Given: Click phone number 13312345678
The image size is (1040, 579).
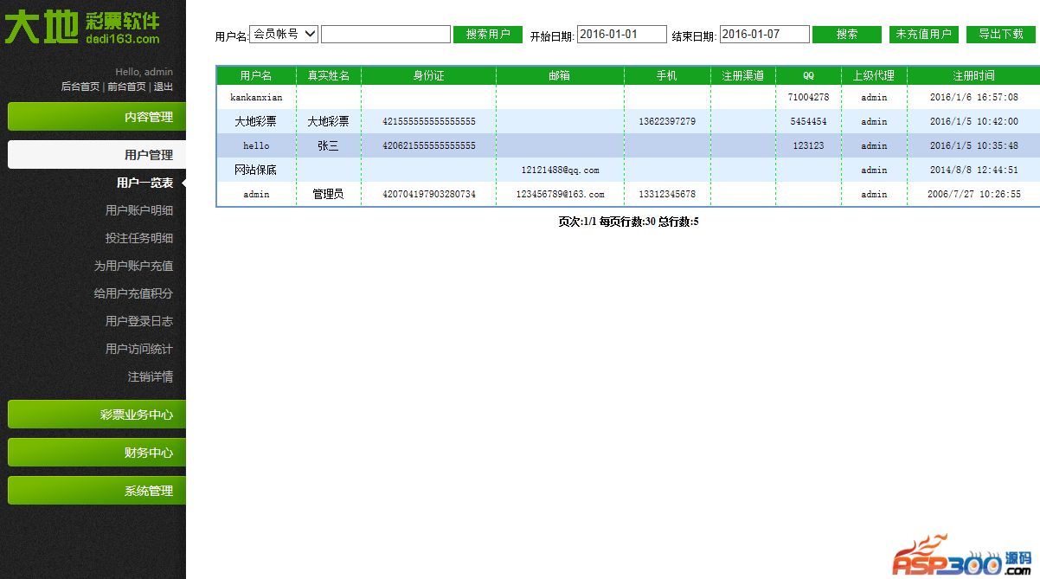Looking at the screenshot, I should click(667, 195).
